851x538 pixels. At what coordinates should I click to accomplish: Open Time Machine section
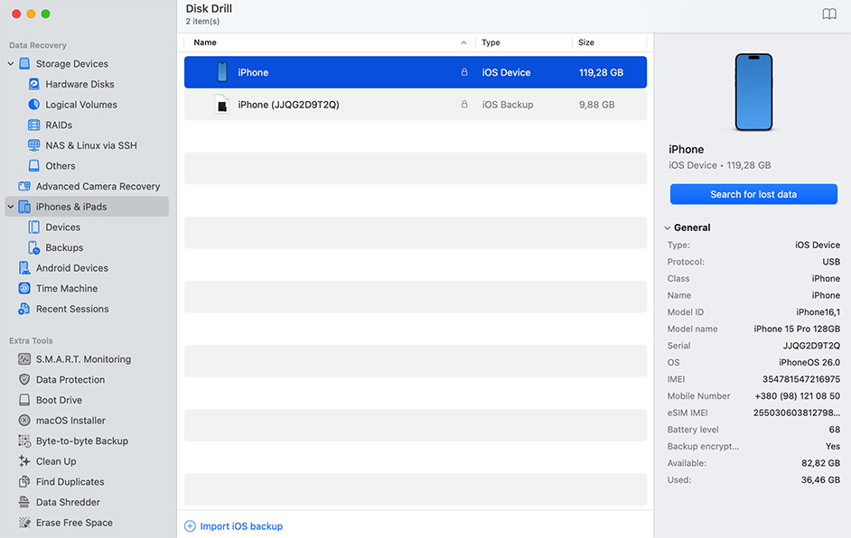(67, 289)
